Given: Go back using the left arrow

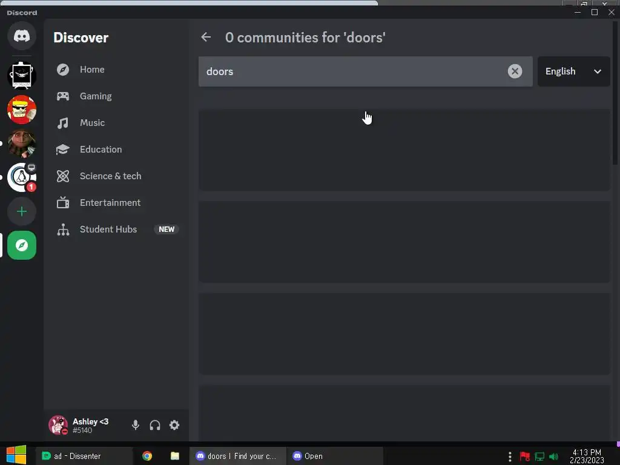Looking at the screenshot, I should click(x=206, y=37).
